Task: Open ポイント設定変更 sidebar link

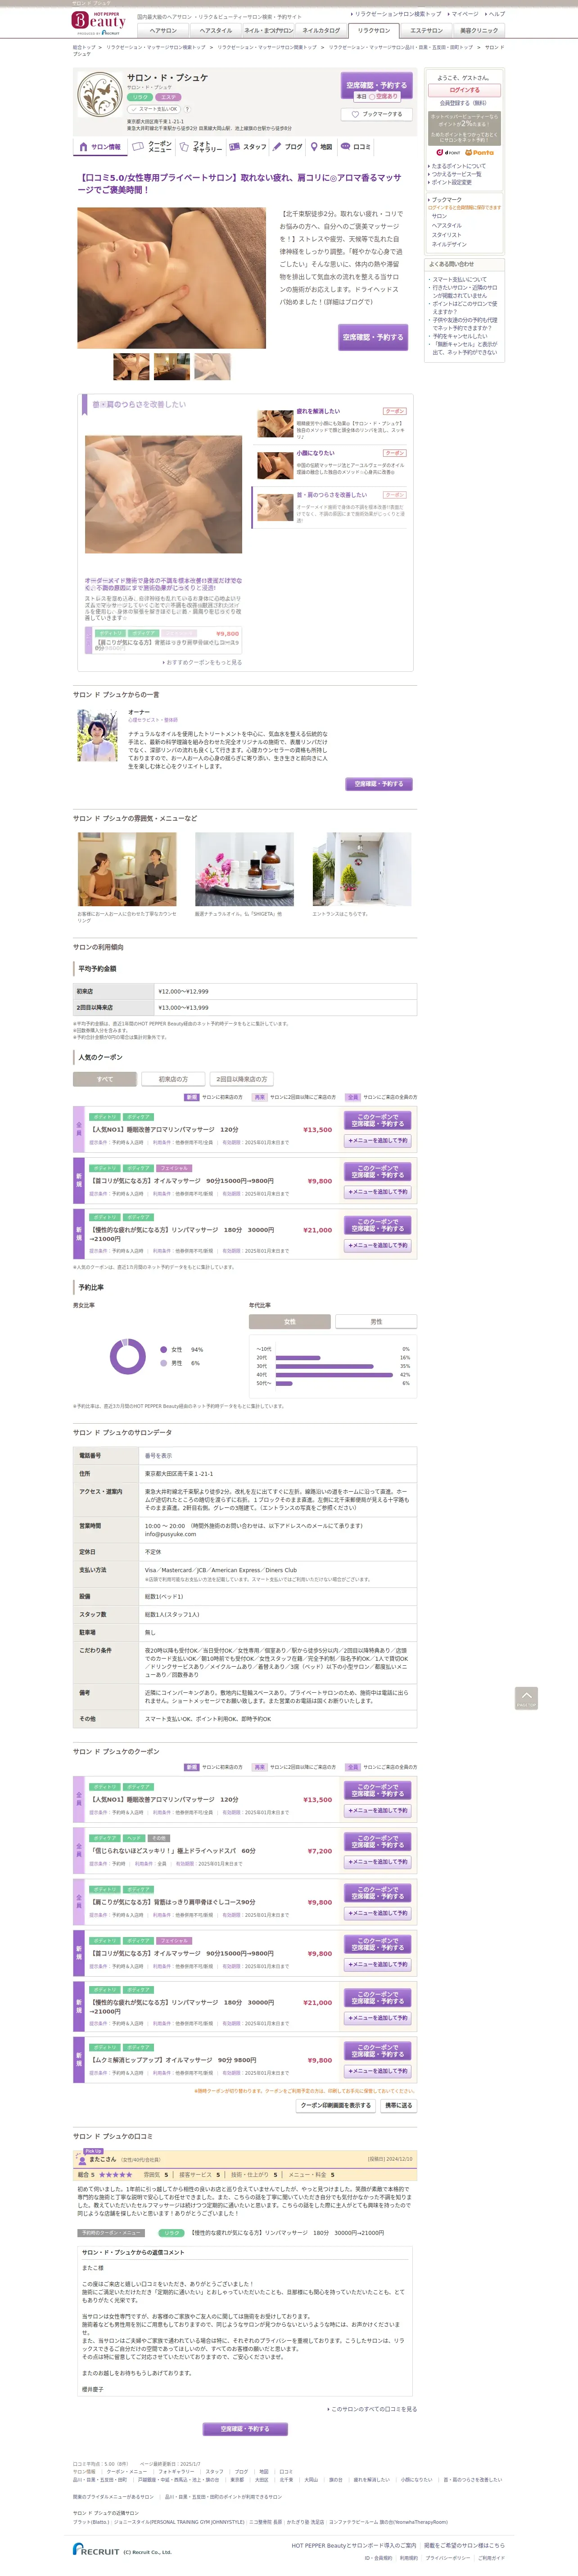Action: pyautogui.click(x=452, y=182)
